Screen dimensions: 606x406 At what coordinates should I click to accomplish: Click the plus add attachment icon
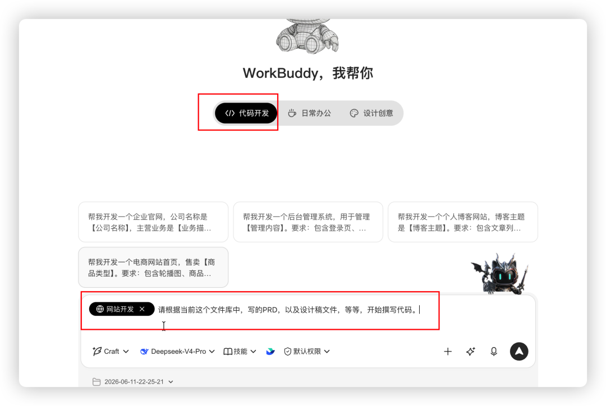448,352
